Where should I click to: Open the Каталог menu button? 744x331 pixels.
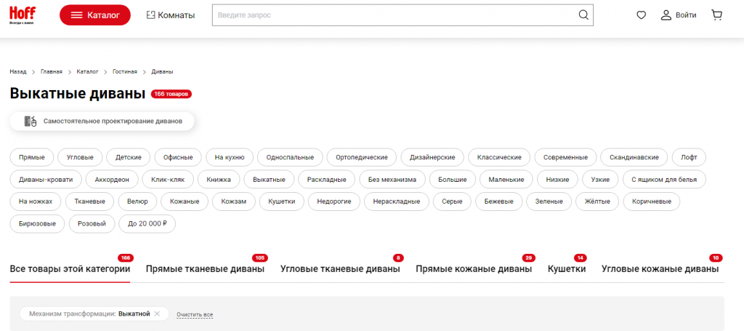point(95,15)
